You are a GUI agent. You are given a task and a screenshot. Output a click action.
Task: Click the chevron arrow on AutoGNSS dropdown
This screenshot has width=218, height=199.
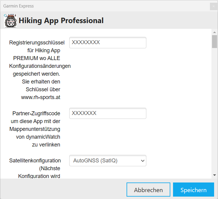[142, 161]
